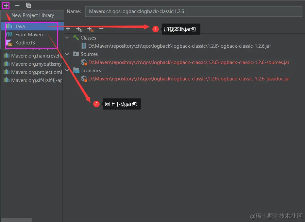
Task: Collapse the JavaDocs node
Action: point(67,70)
